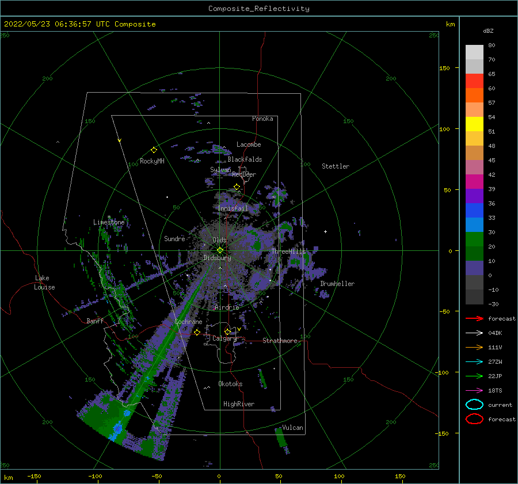Click the ThreeHills map label

(289, 251)
